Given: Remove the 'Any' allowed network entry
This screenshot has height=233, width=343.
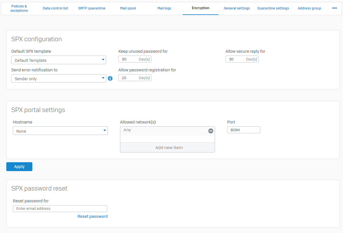Looking at the screenshot, I should pyautogui.click(x=211, y=131).
